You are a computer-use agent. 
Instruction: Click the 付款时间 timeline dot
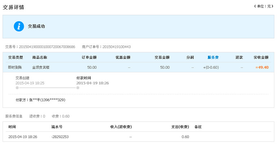point(78,88)
